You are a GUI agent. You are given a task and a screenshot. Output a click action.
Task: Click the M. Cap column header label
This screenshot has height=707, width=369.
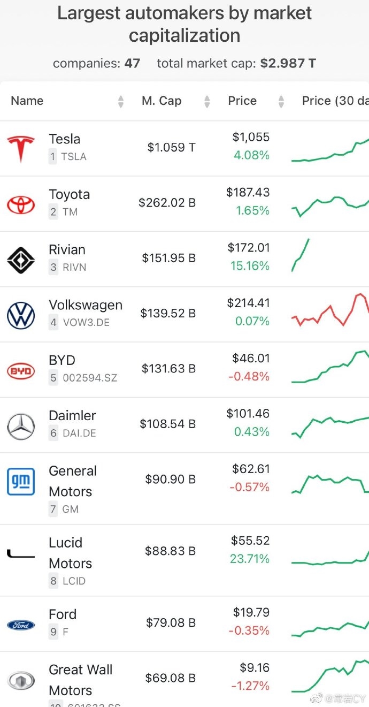[x=162, y=101]
